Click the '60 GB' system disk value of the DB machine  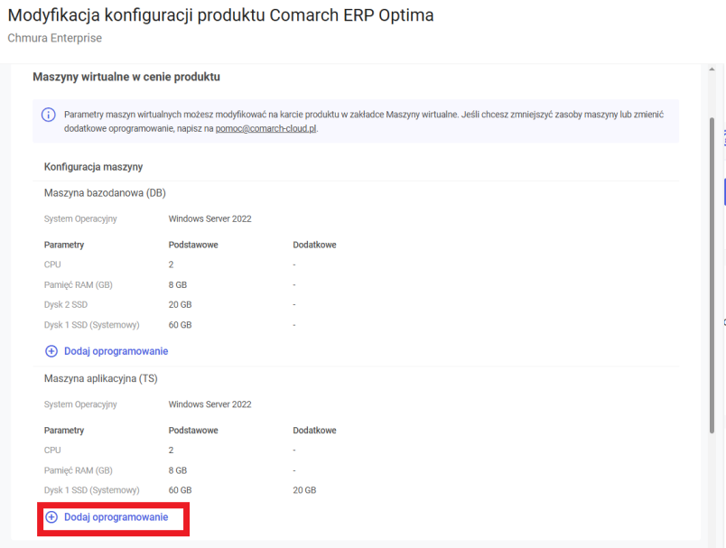(x=180, y=325)
